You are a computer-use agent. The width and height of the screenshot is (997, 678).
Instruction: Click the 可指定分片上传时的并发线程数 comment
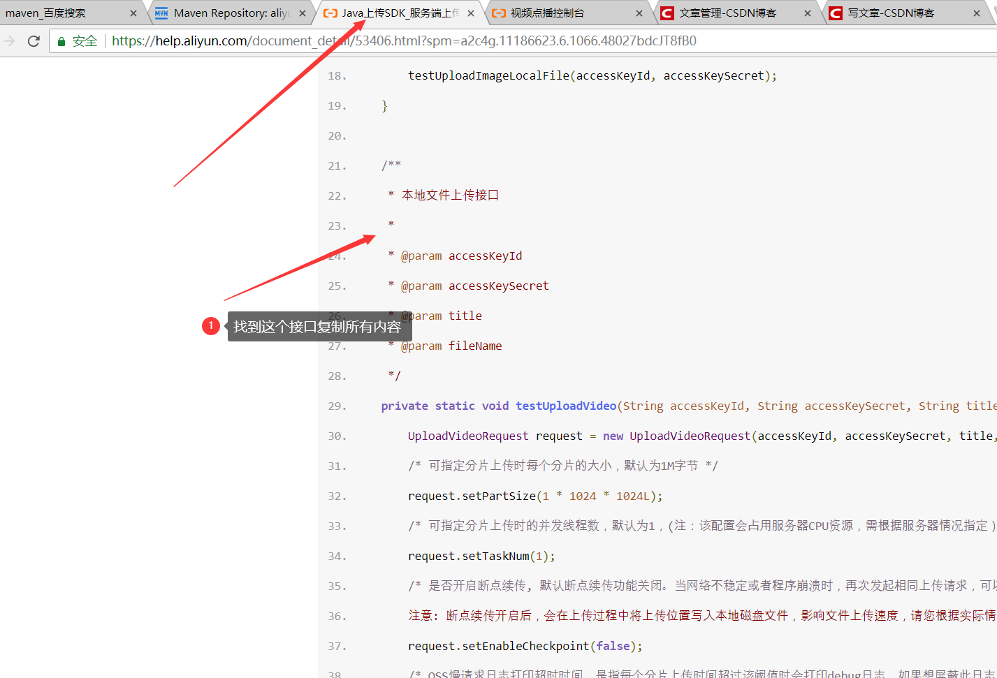point(702,526)
